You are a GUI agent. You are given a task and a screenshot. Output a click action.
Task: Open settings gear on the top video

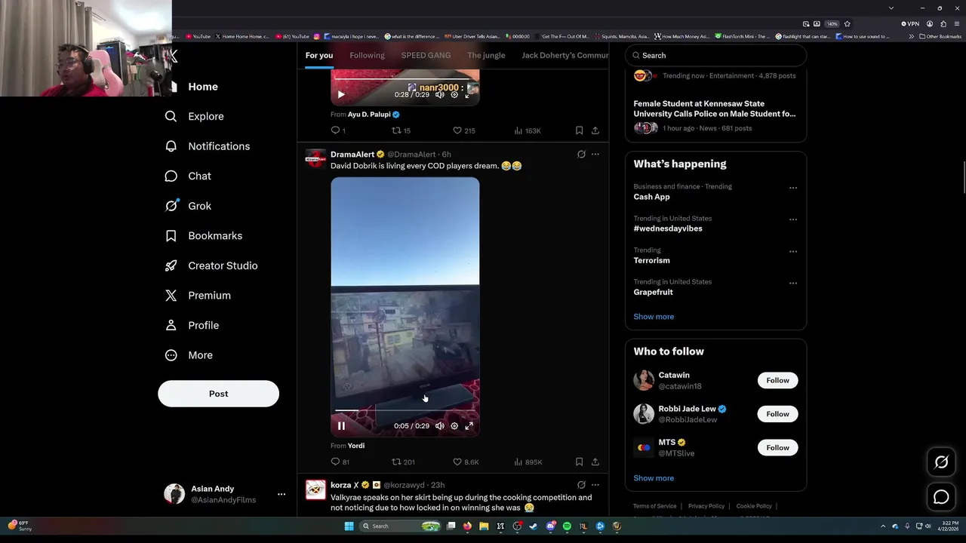[454, 94]
